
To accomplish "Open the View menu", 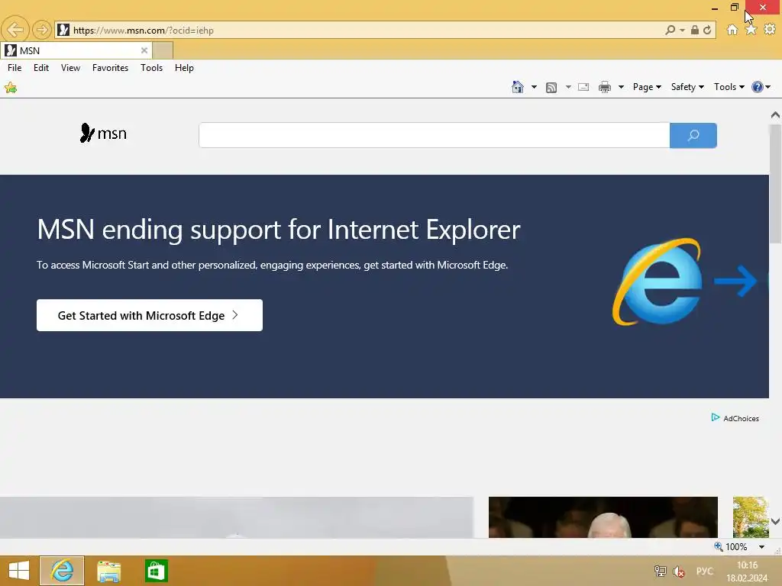I will pyautogui.click(x=70, y=68).
